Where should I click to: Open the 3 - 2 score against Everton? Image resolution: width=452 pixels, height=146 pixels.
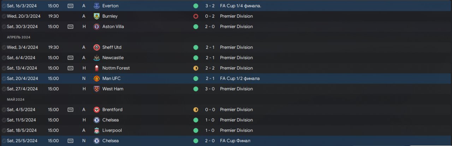click(210, 6)
